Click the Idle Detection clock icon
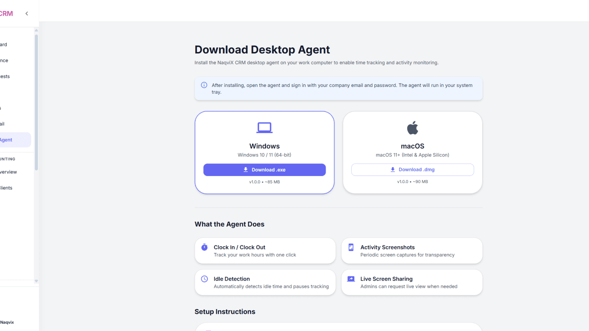 pyautogui.click(x=204, y=279)
